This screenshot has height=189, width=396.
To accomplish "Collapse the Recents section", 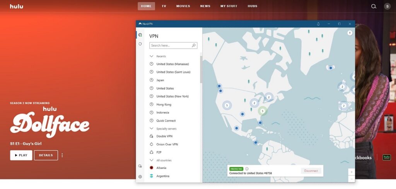I will pyautogui.click(x=151, y=56).
